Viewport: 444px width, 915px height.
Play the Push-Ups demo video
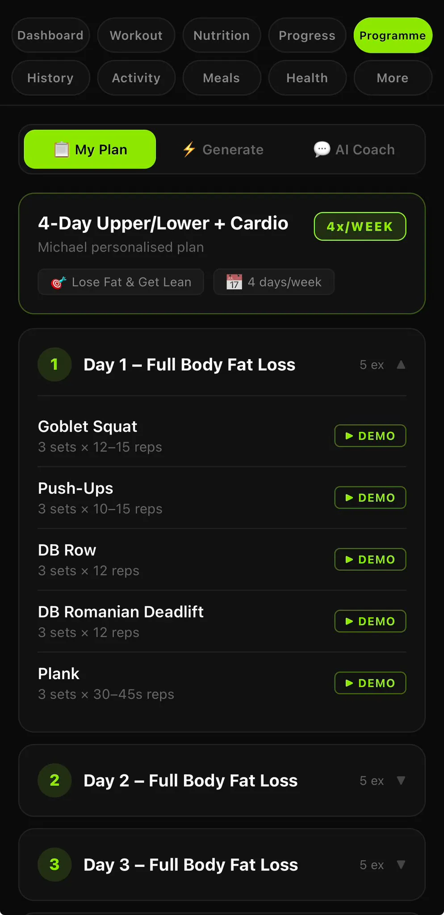point(370,497)
